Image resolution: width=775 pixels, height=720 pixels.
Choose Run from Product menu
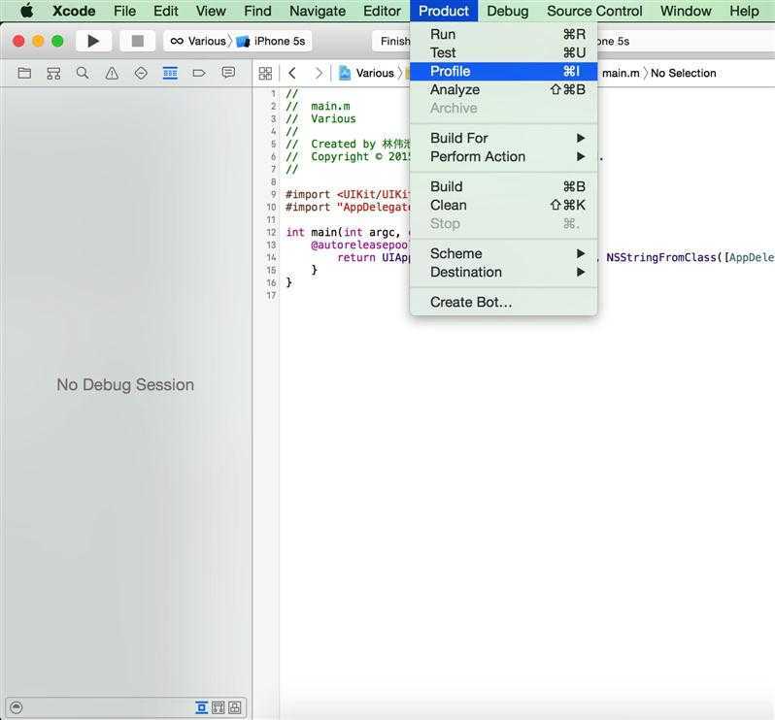click(x=504, y=34)
